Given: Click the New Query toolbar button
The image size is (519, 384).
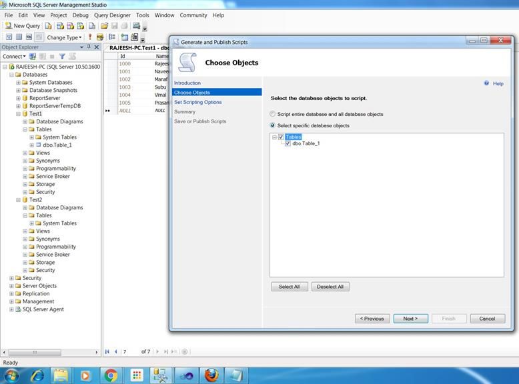Looking at the screenshot, I should 23,26.
